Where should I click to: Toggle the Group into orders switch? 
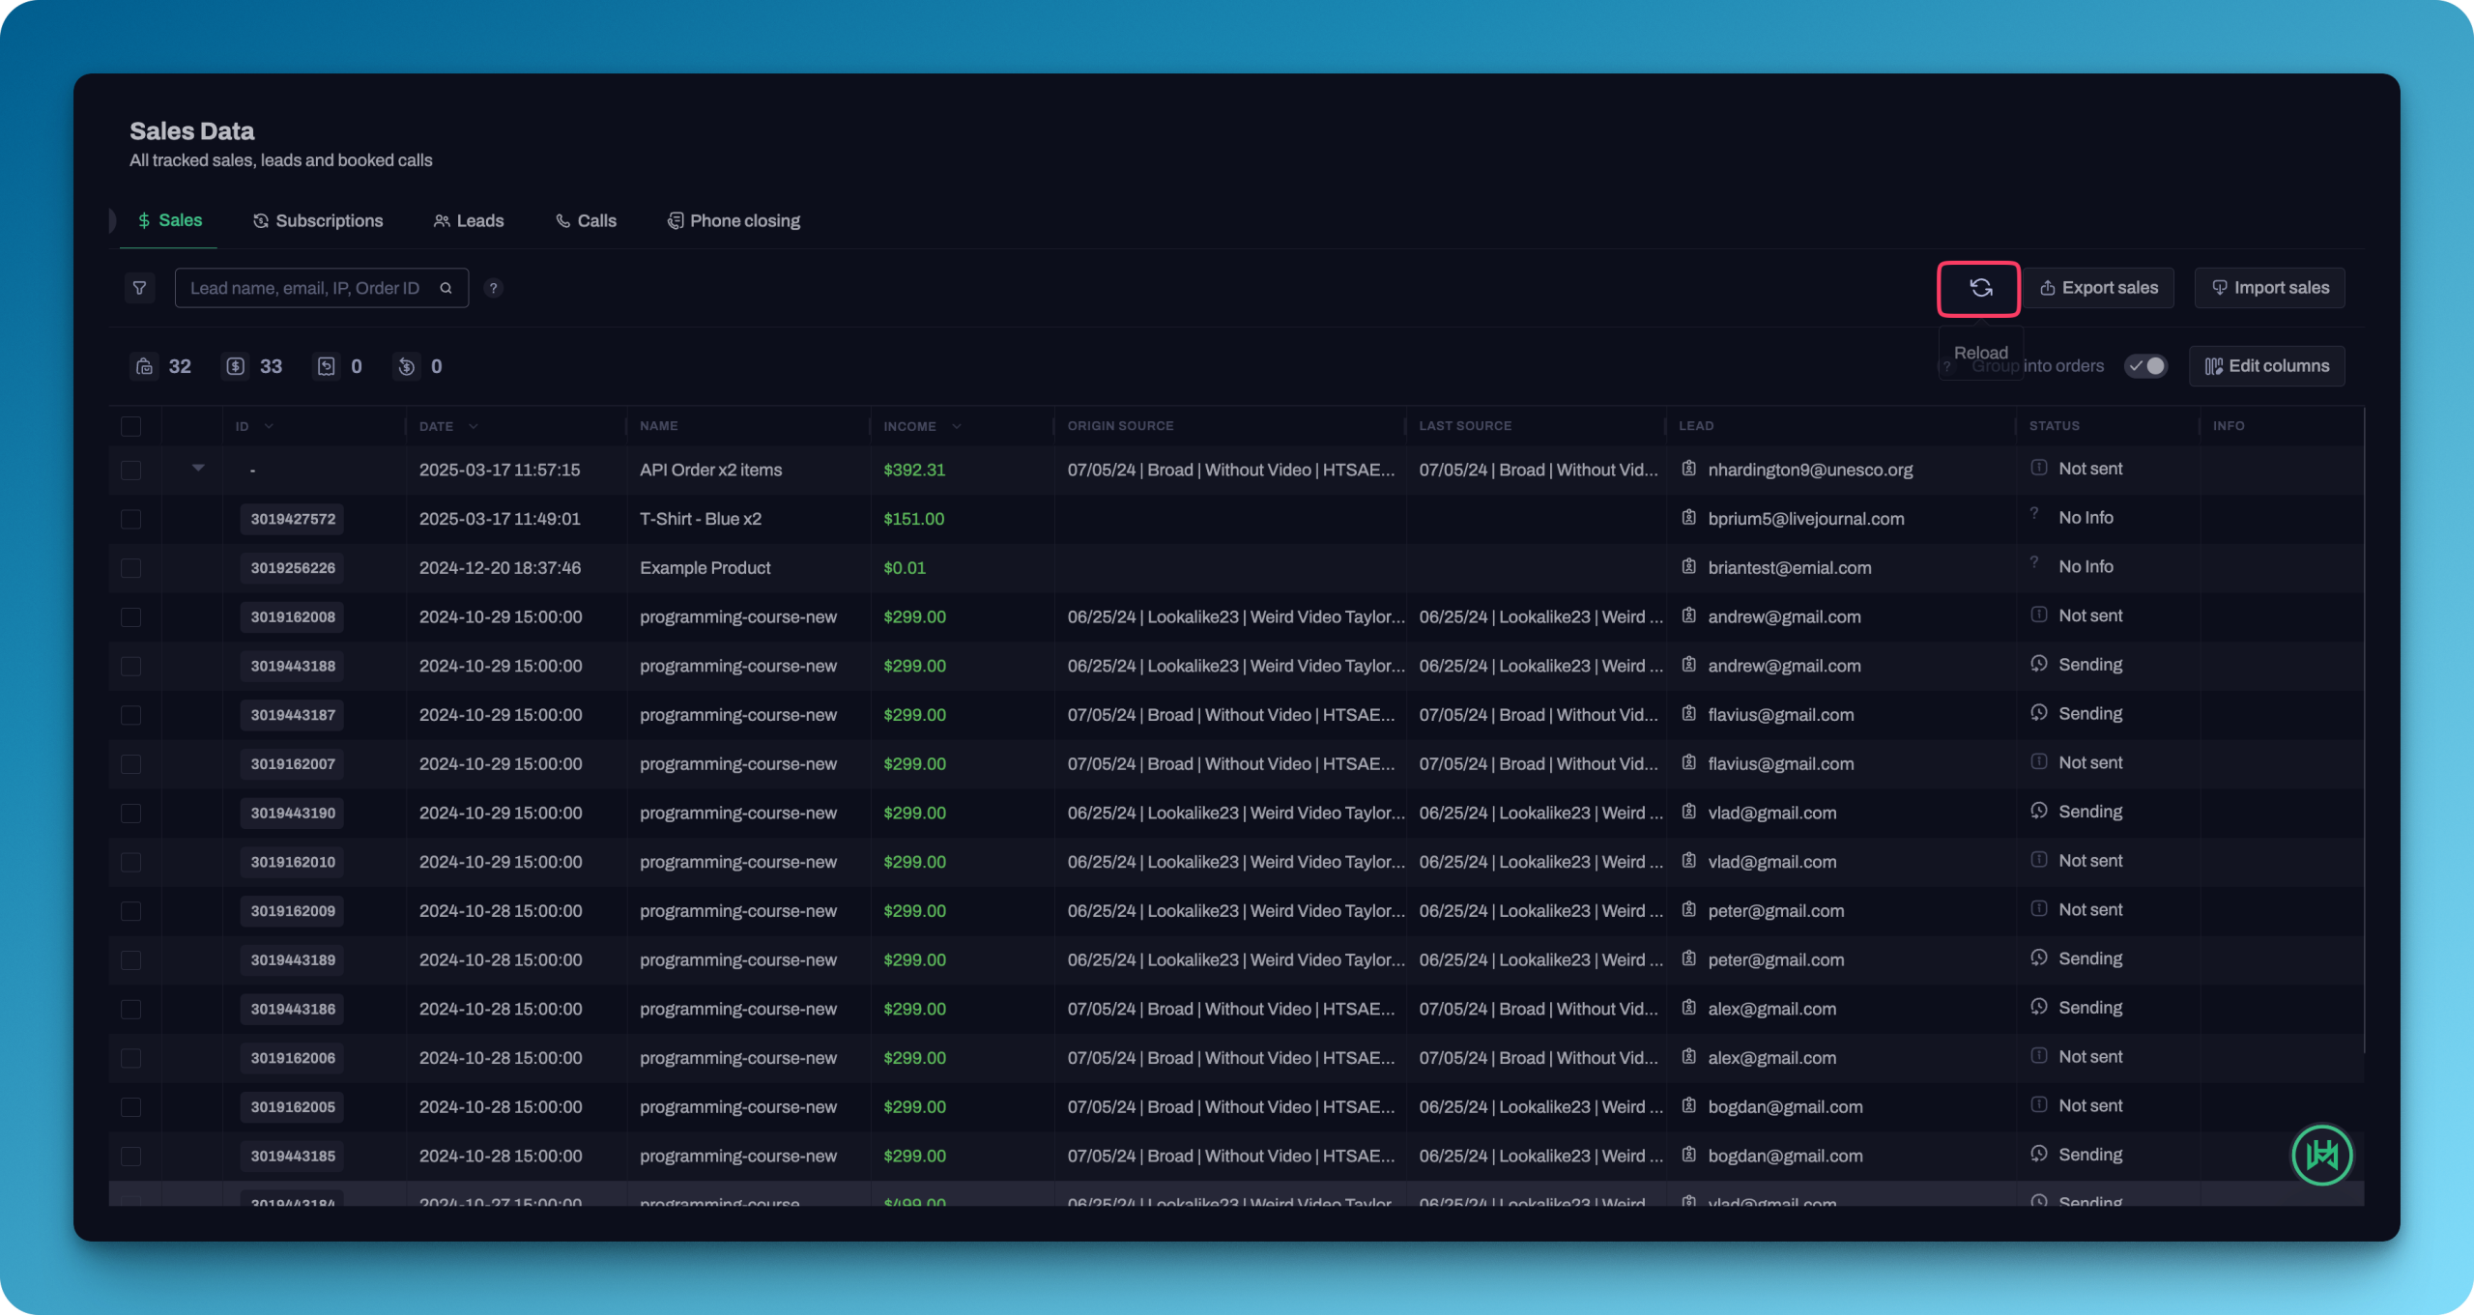[x=2145, y=366]
